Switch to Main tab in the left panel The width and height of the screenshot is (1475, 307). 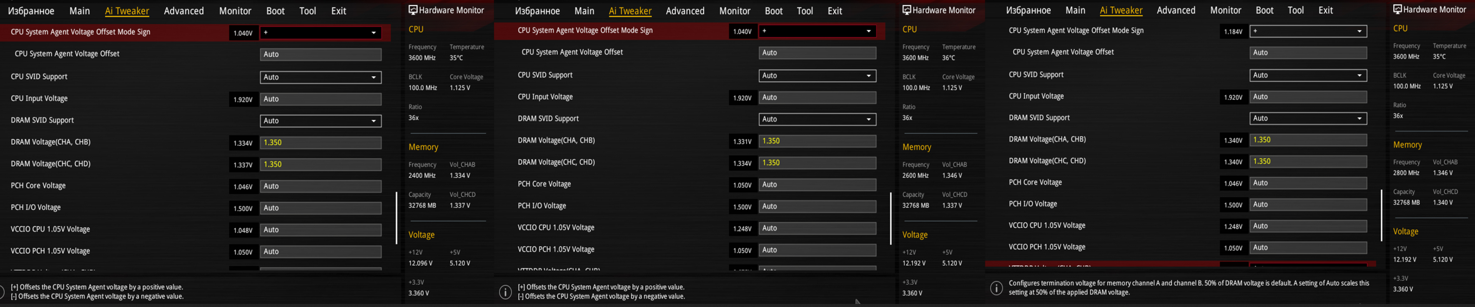(80, 11)
